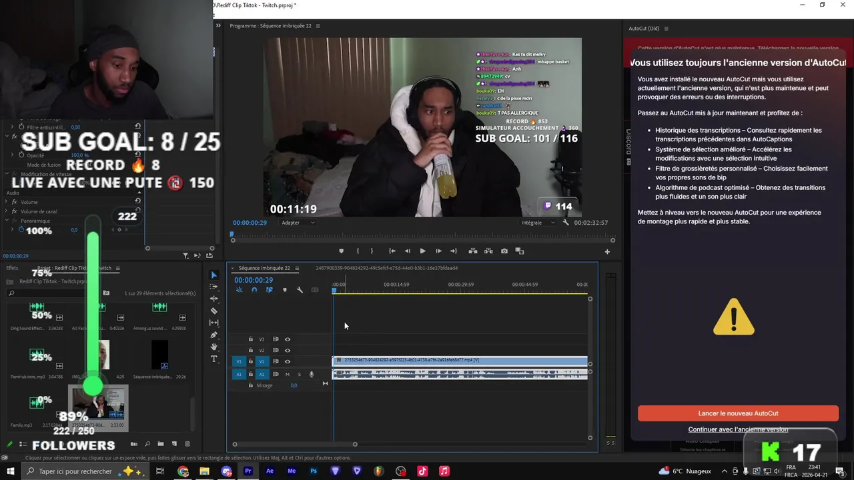
Task: Select the Razor tool
Action: coord(213,311)
